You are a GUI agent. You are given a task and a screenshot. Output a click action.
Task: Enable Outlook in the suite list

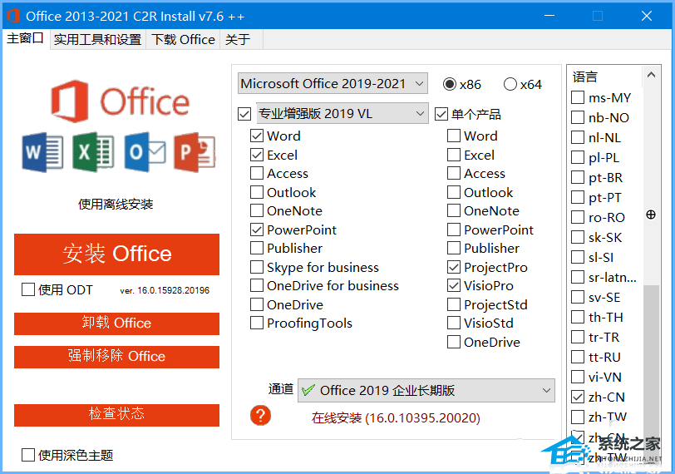tap(257, 192)
